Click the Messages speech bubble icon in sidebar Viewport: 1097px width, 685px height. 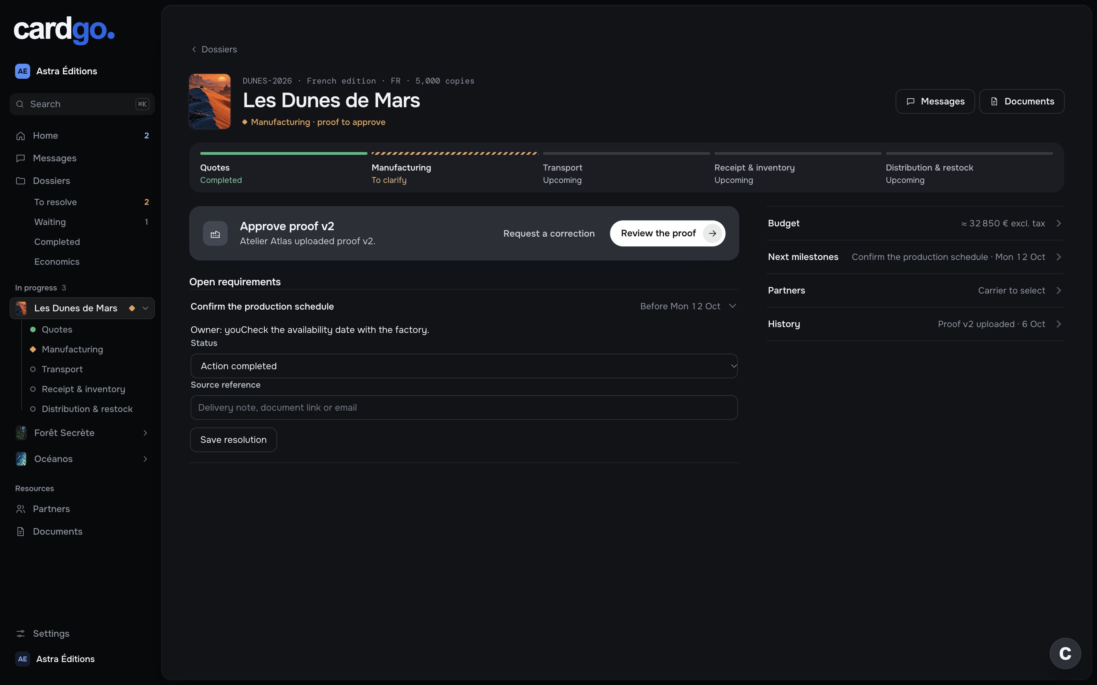(21, 159)
